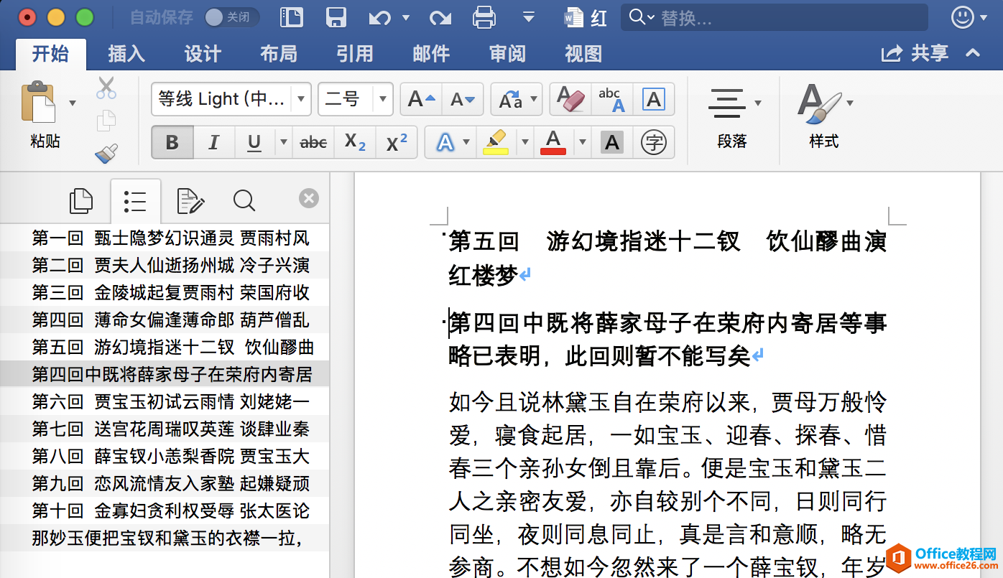The image size is (1003, 578).
Task: Apply the red font color swatch
Action: coord(553,142)
